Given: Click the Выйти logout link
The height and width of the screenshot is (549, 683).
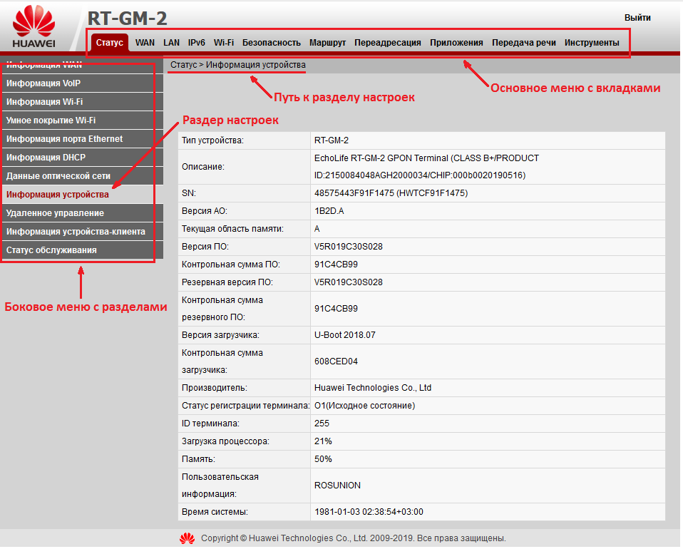Looking at the screenshot, I should [637, 18].
